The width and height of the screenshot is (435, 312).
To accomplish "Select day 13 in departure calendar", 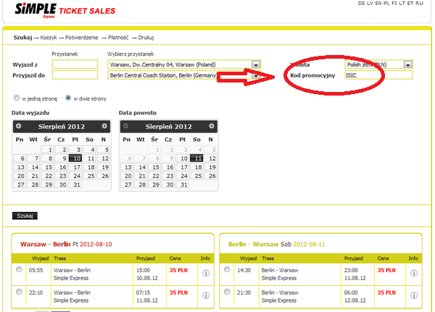I will [x=20, y=167].
